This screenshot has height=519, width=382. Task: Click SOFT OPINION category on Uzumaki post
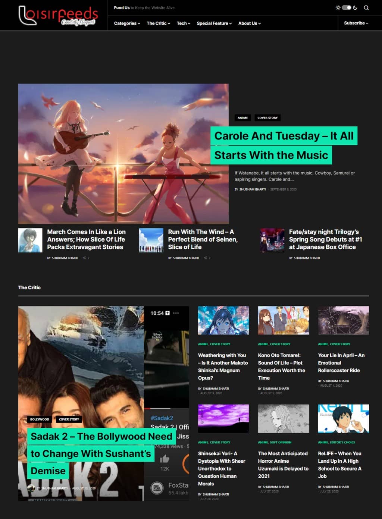(281, 443)
